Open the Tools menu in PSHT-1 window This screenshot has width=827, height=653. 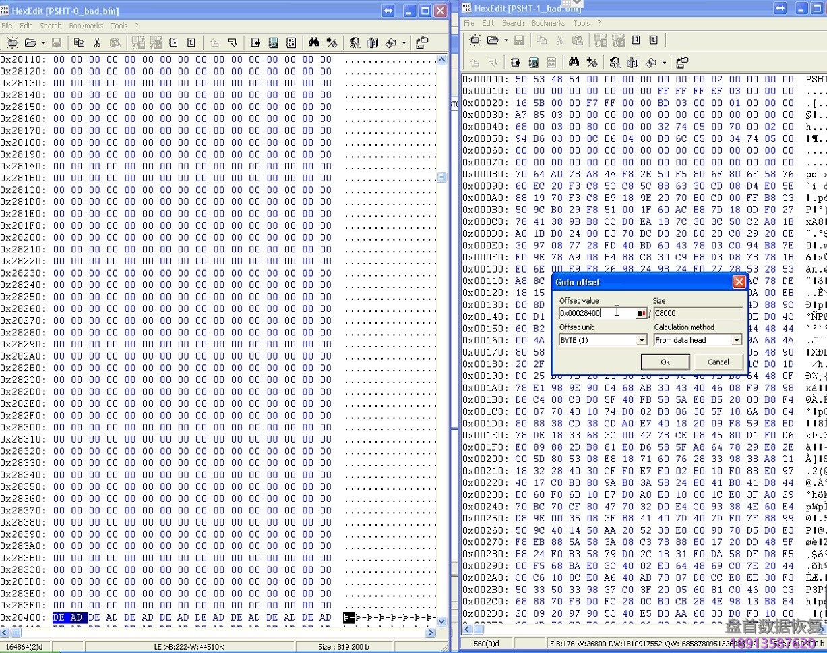coord(581,23)
